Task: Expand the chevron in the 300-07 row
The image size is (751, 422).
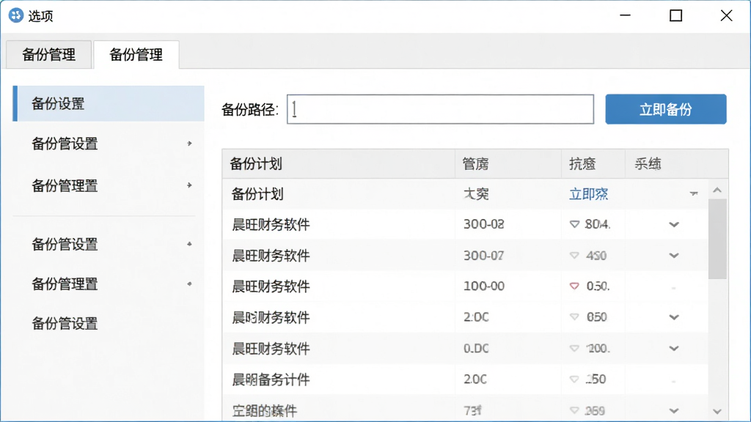Action: 674,256
